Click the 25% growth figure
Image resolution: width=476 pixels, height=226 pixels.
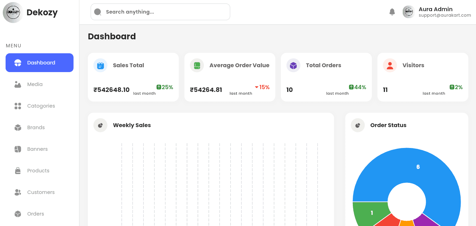pyautogui.click(x=168, y=87)
